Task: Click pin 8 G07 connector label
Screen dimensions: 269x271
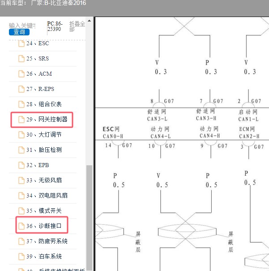Action: (162, 101)
